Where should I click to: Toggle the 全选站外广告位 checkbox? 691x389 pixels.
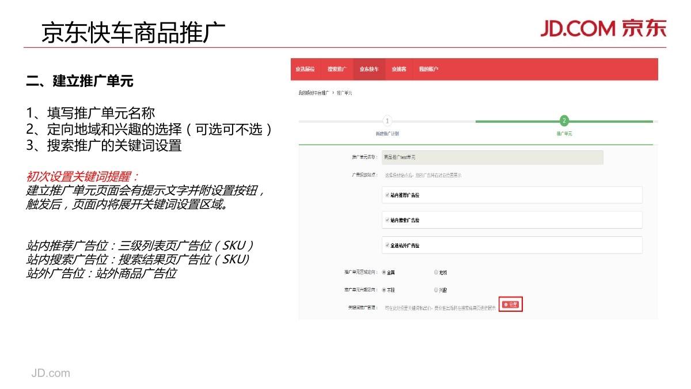[x=388, y=246]
